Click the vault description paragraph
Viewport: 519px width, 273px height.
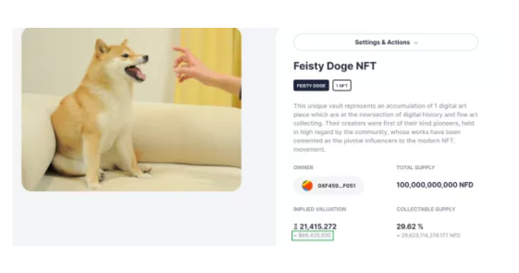click(386, 127)
